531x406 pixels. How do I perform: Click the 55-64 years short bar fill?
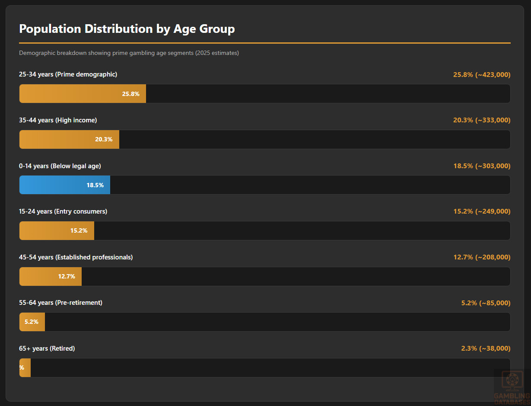pos(32,322)
